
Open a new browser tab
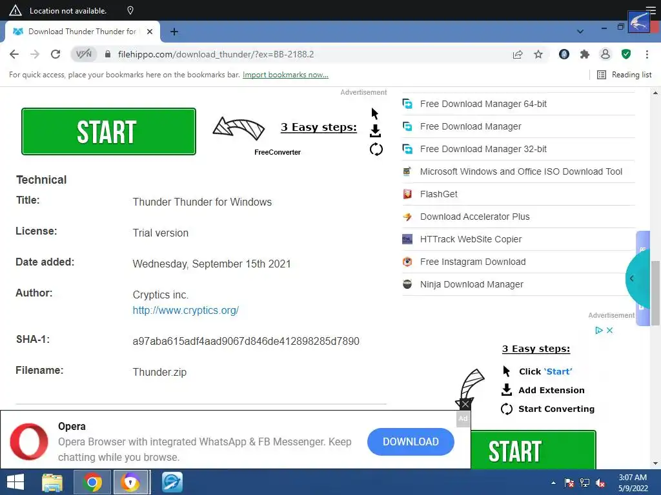point(174,32)
